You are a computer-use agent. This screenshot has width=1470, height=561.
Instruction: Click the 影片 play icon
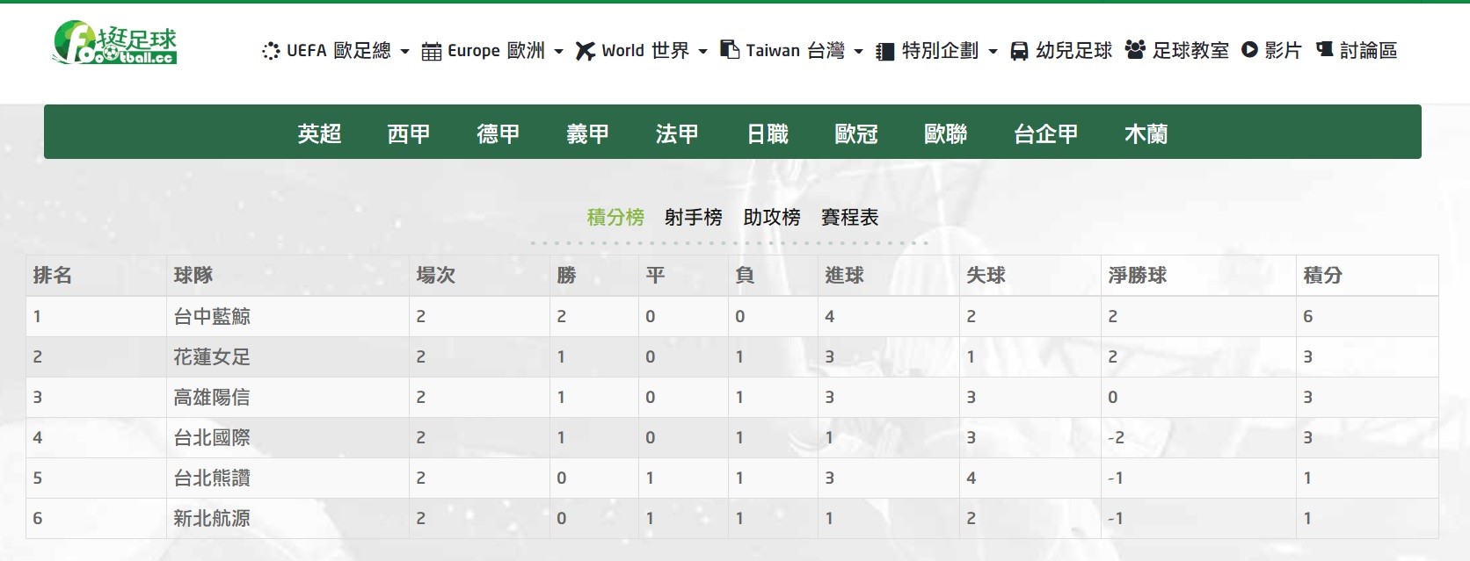[x=1249, y=50]
